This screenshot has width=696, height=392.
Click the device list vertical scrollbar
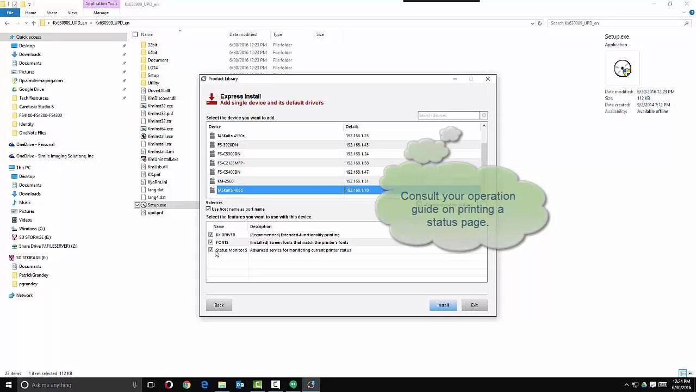483,159
